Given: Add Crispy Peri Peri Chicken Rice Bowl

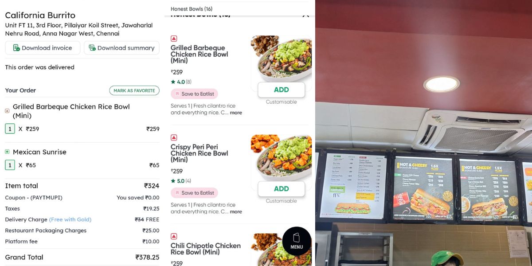Looking at the screenshot, I should [281, 188].
